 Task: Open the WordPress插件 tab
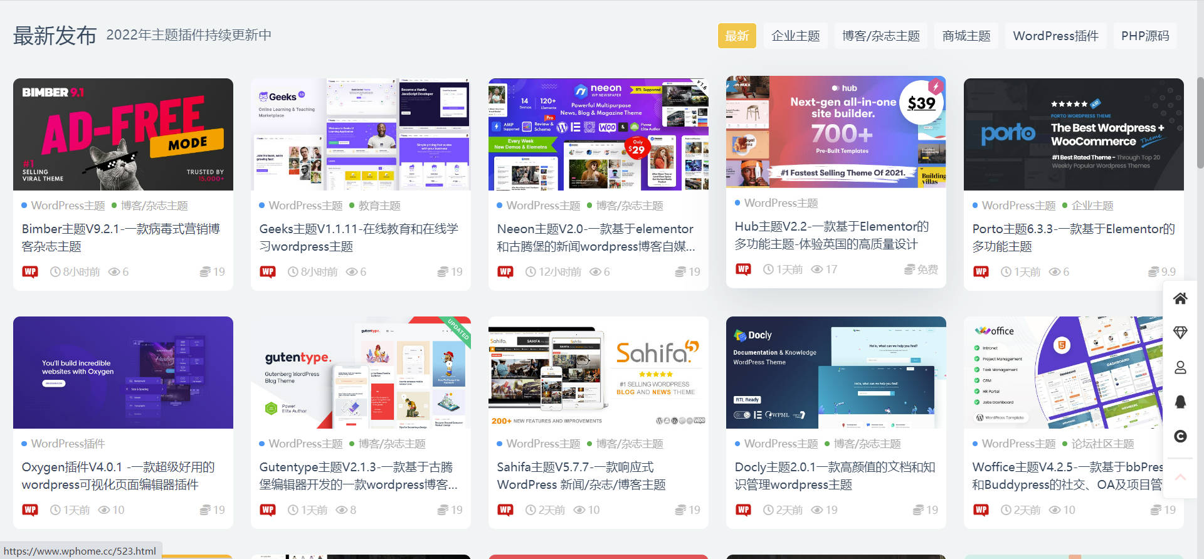(x=1056, y=36)
